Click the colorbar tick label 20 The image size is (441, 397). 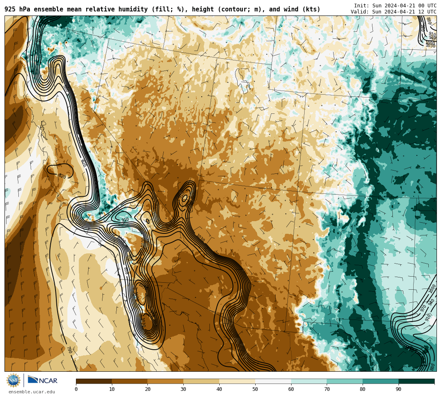pyautogui.click(x=148, y=389)
